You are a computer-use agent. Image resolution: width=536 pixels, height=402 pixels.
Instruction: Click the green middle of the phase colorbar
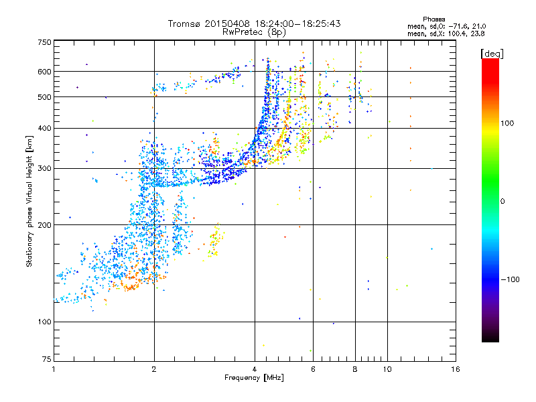(x=490, y=185)
